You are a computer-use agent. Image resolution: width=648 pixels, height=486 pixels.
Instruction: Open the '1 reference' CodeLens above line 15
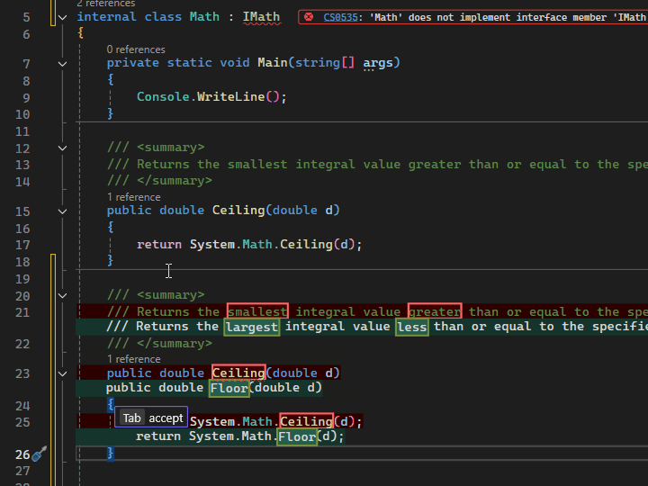(x=133, y=197)
